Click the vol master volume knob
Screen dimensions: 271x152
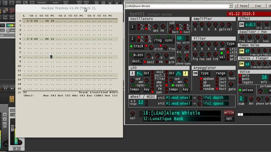pyautogui.click(x=133, y=113)
